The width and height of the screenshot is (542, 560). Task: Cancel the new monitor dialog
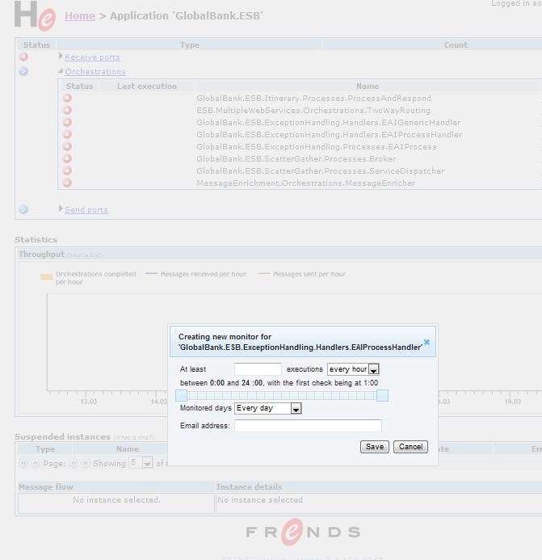[410, 447]
